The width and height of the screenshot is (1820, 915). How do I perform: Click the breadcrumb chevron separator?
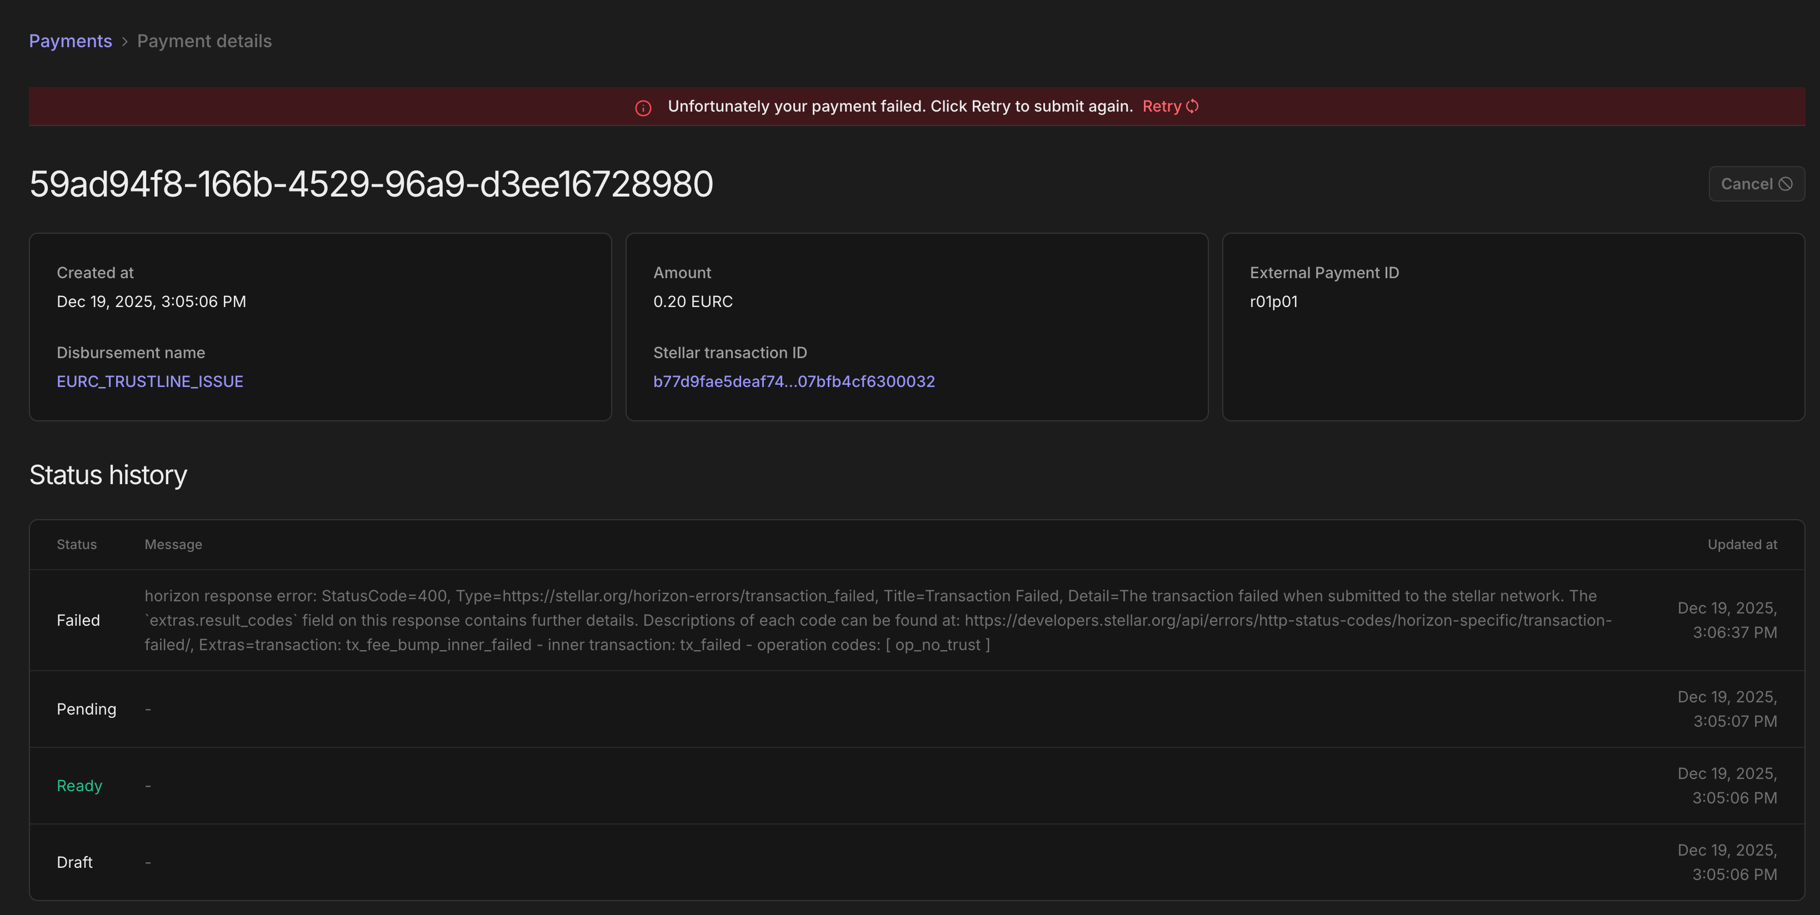(124, 42)
